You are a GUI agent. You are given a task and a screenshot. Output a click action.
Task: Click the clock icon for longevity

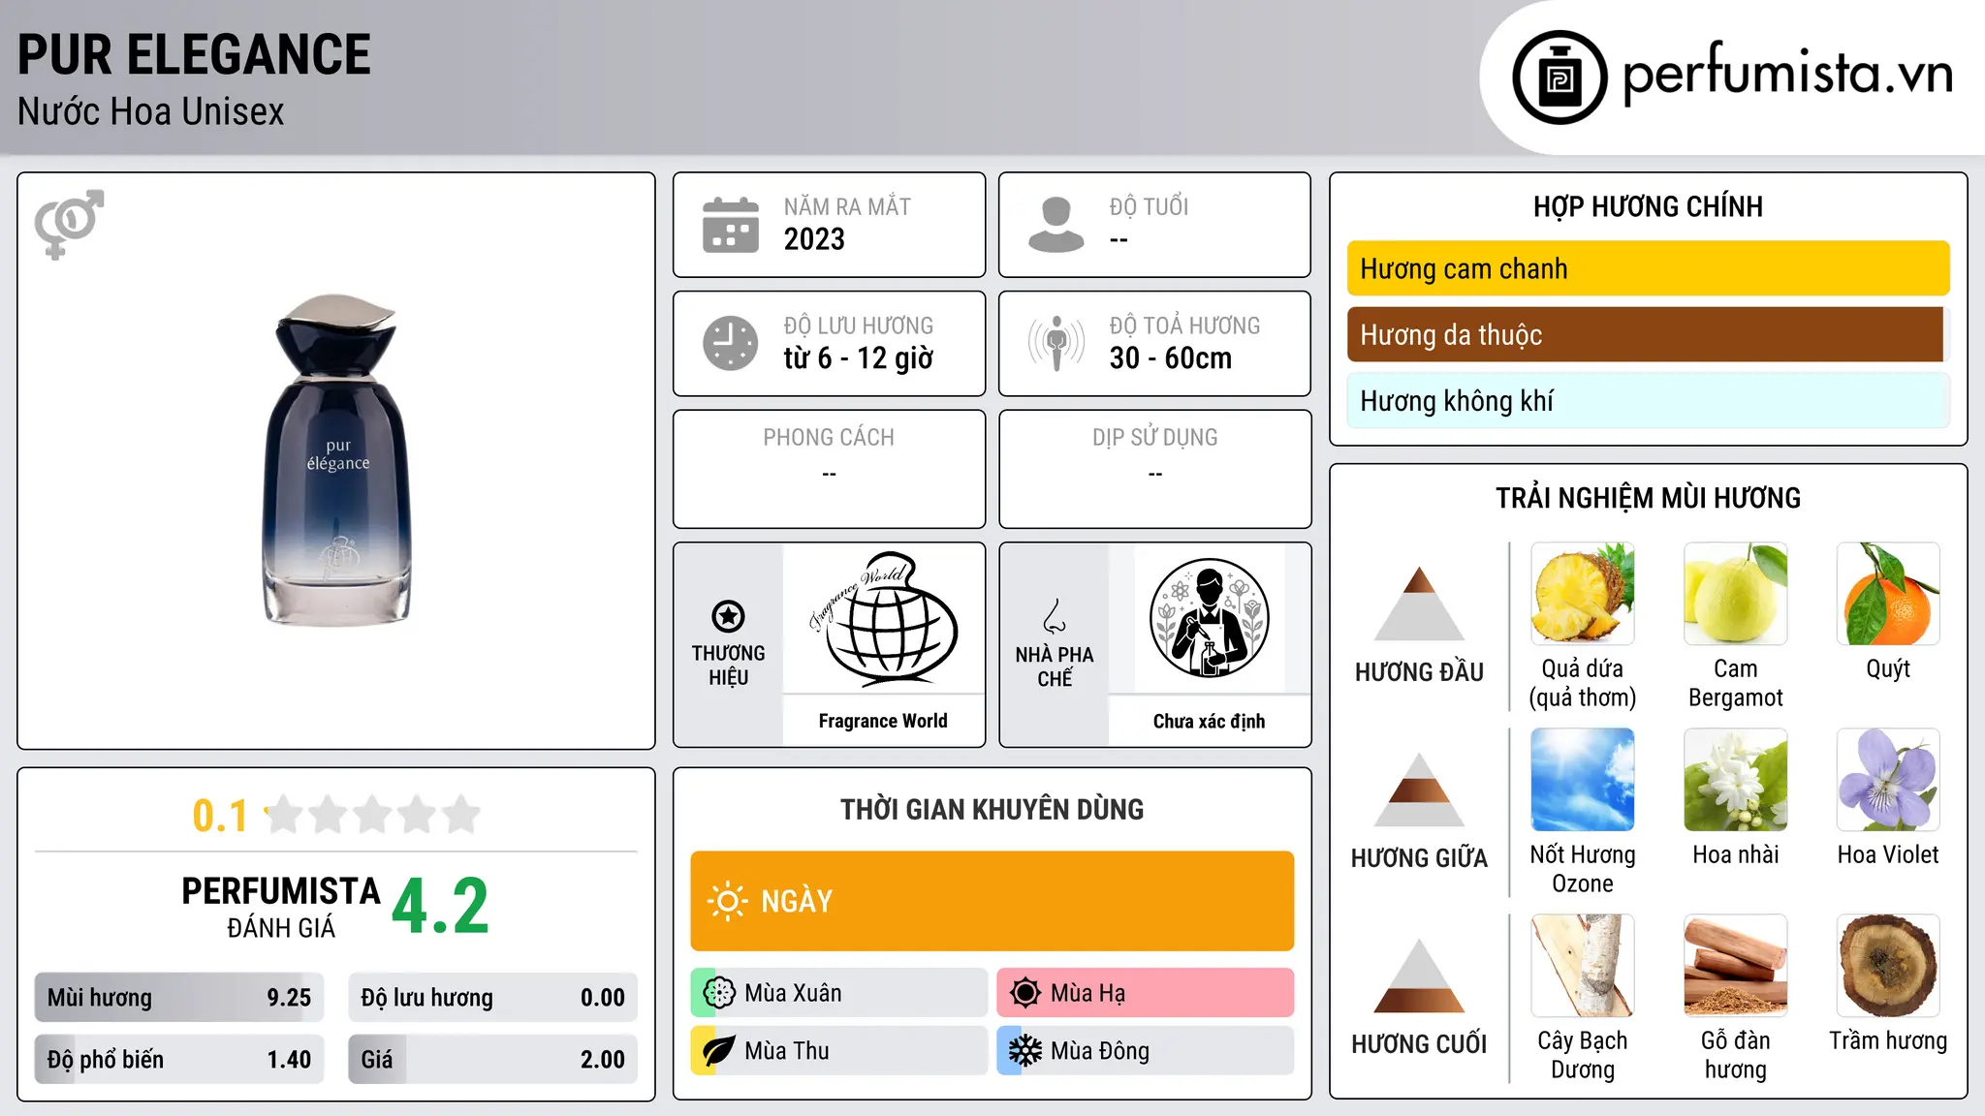tap(731, 343)
